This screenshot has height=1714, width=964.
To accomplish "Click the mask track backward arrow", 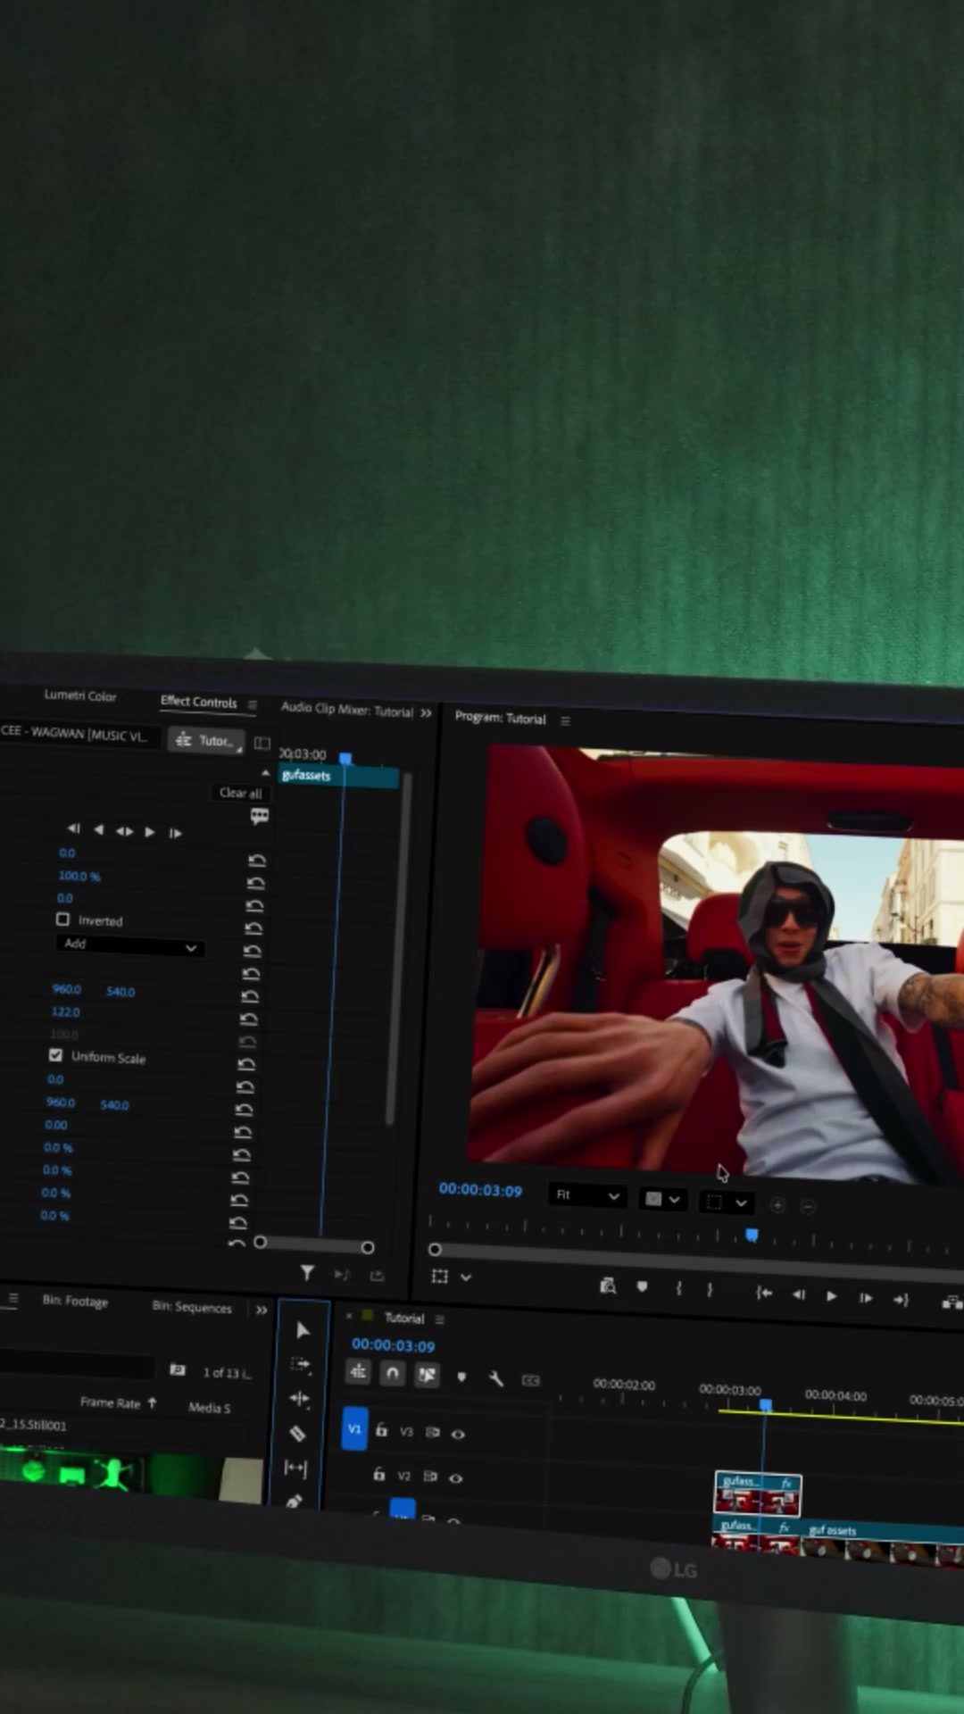I will pos(98,829).
